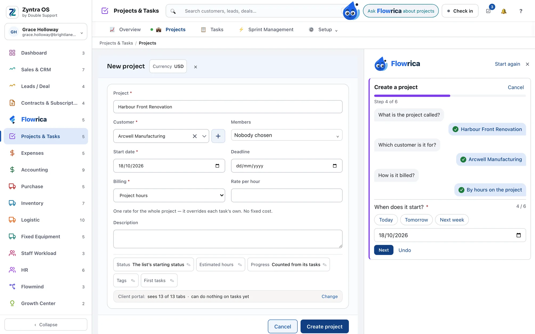Viewport: 535px width, 334px height.
Task: Open the Flowrica sidebar item
Action: pos(46,119)
